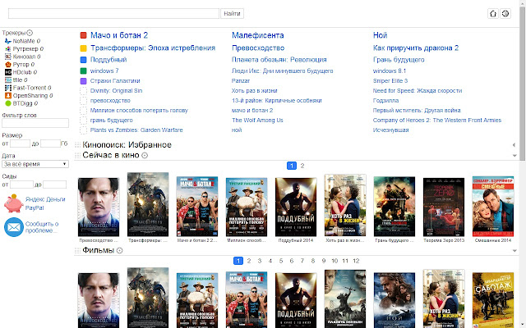The height and width of the screenshot is (328, 526).
Task: Open the Яндекс Деньги link
Action: (x=45, y=199)
